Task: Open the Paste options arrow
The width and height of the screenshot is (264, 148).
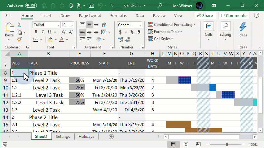Action: click(x=9, y=40)
